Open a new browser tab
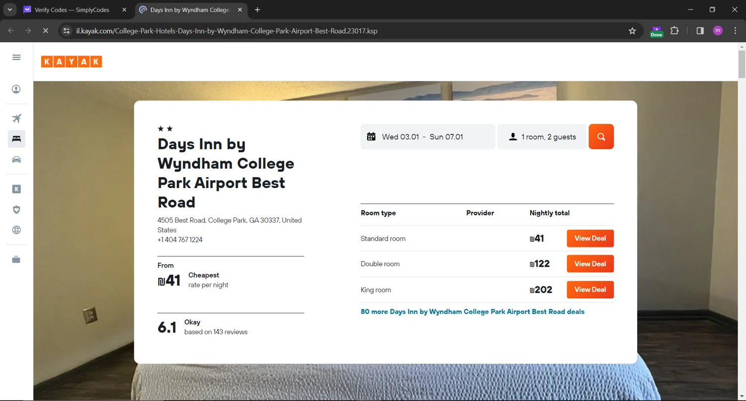 [x=257, y=10]
